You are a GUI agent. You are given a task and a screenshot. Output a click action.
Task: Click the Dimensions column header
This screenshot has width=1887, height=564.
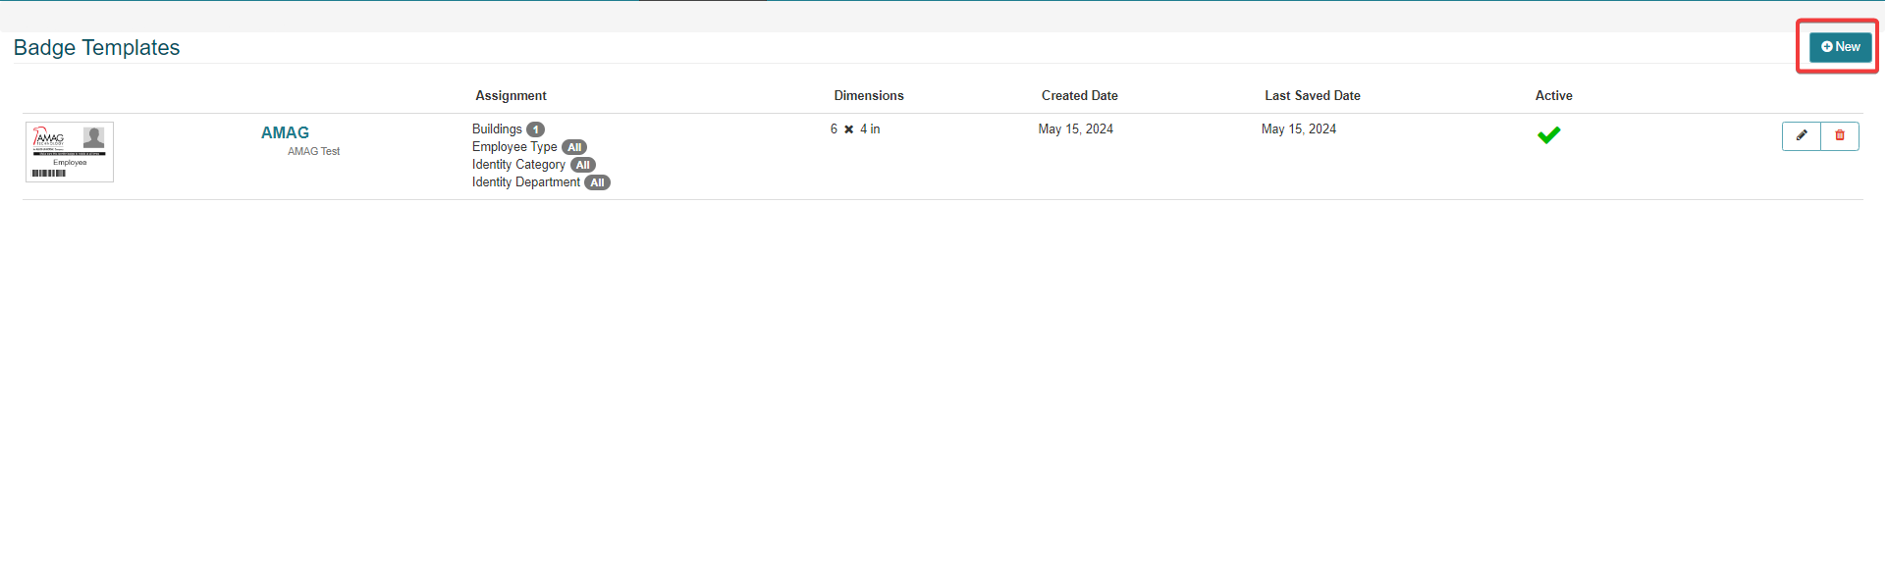click(868, 95)
